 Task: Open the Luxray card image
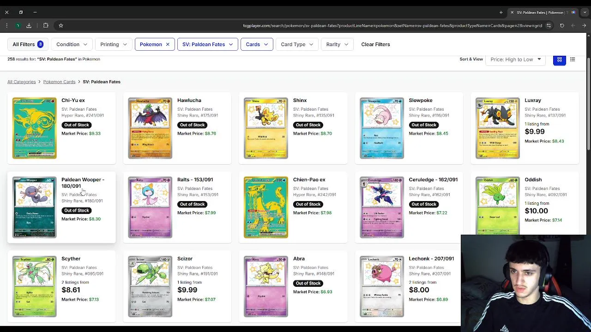click(x=498, y=128)
